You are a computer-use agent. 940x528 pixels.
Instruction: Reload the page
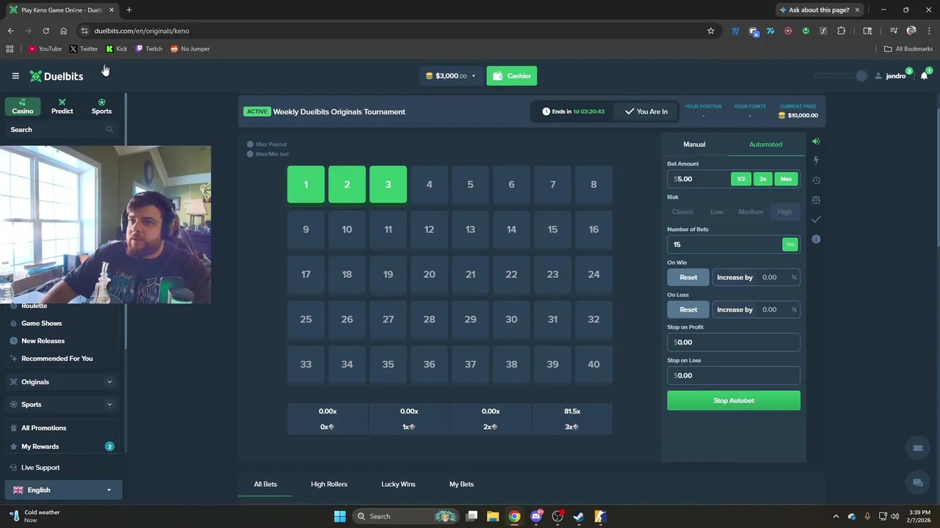(x=46, y=31)
